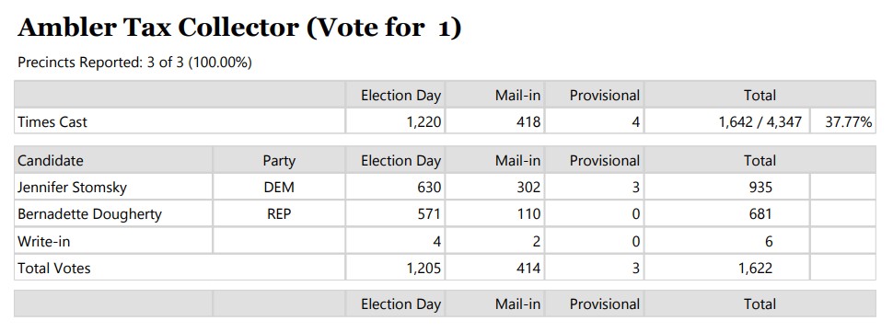
Task: Click the REP party cell
Action: pyautogui.click(x=279, y=214)
